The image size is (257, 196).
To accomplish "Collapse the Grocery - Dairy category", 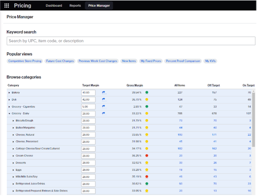I will (9, 113).
